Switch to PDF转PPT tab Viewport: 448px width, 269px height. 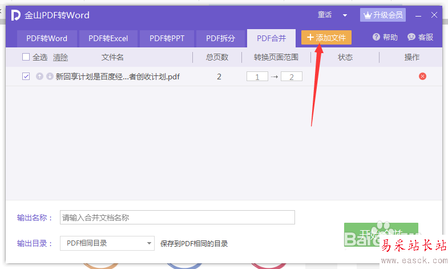(167, 39)
